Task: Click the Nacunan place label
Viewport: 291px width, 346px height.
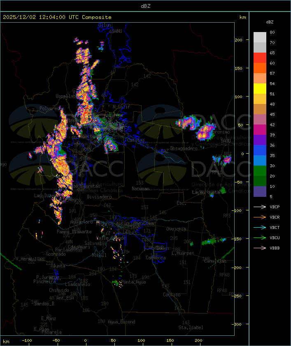Action: tap(140, 189)
